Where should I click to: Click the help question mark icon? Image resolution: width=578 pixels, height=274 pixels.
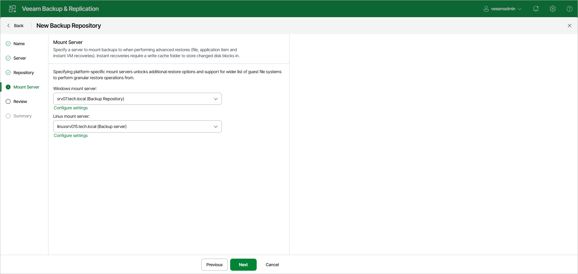coord(570,8)
